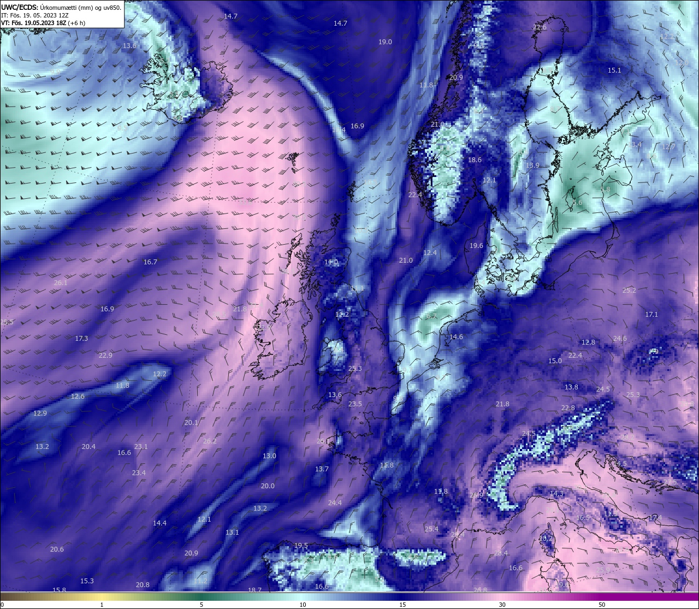This screenshot has height=609, width=699.
Task: Click the 20.8 value label
Action: tap(143, 585)
